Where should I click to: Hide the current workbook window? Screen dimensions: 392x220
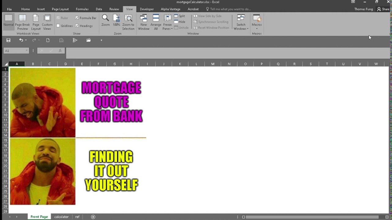pos(179,22)
